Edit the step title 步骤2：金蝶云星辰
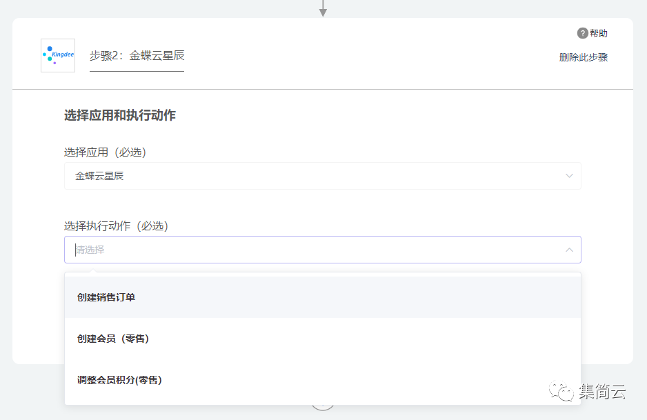The image size is (647, 420). click(137, 56)
